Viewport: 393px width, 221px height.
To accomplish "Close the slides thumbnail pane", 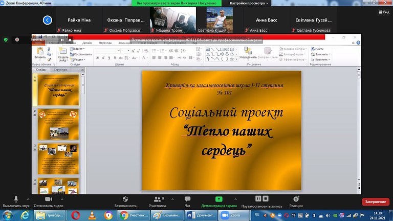I will (x=82, y=70).
